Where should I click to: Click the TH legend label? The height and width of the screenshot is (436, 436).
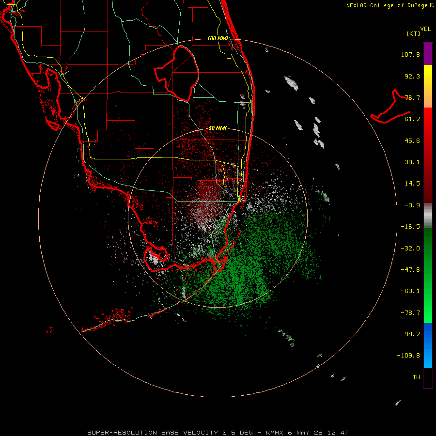416,377
